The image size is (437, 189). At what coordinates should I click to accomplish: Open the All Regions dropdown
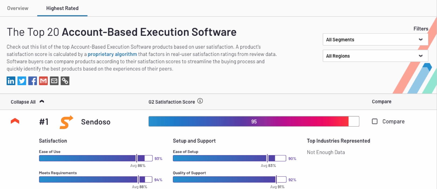[375, 56]
